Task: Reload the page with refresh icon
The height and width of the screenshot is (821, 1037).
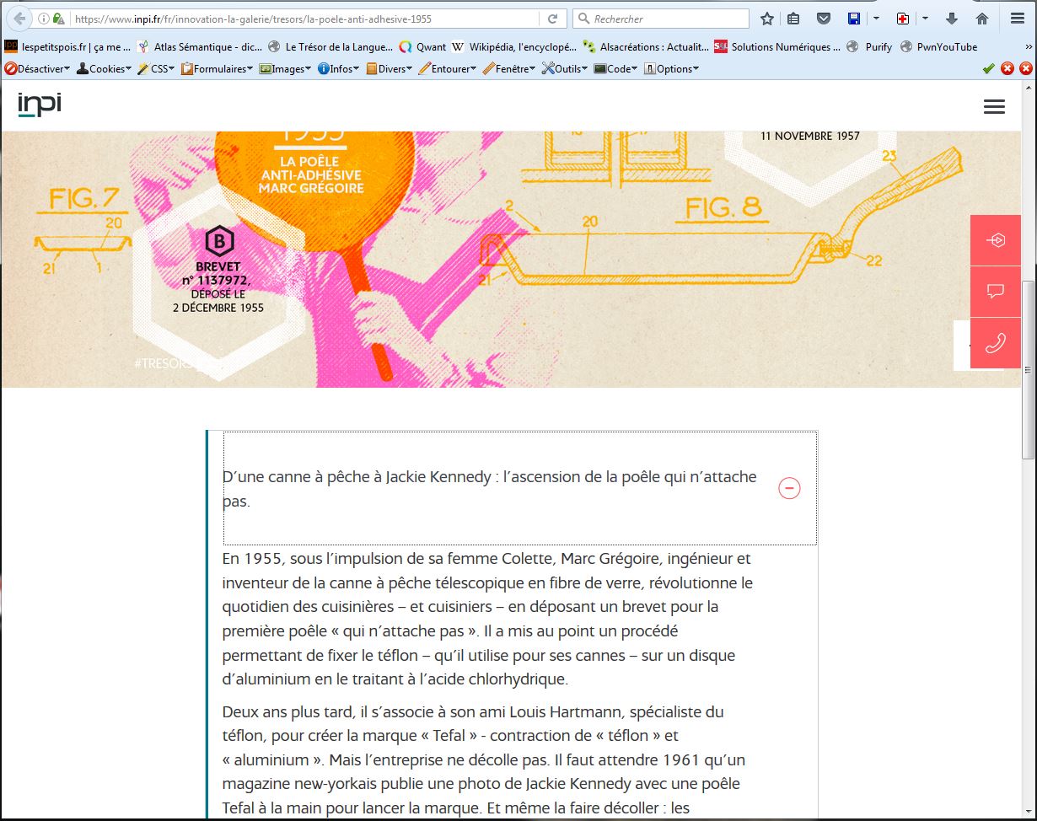Action: [553, 19]
